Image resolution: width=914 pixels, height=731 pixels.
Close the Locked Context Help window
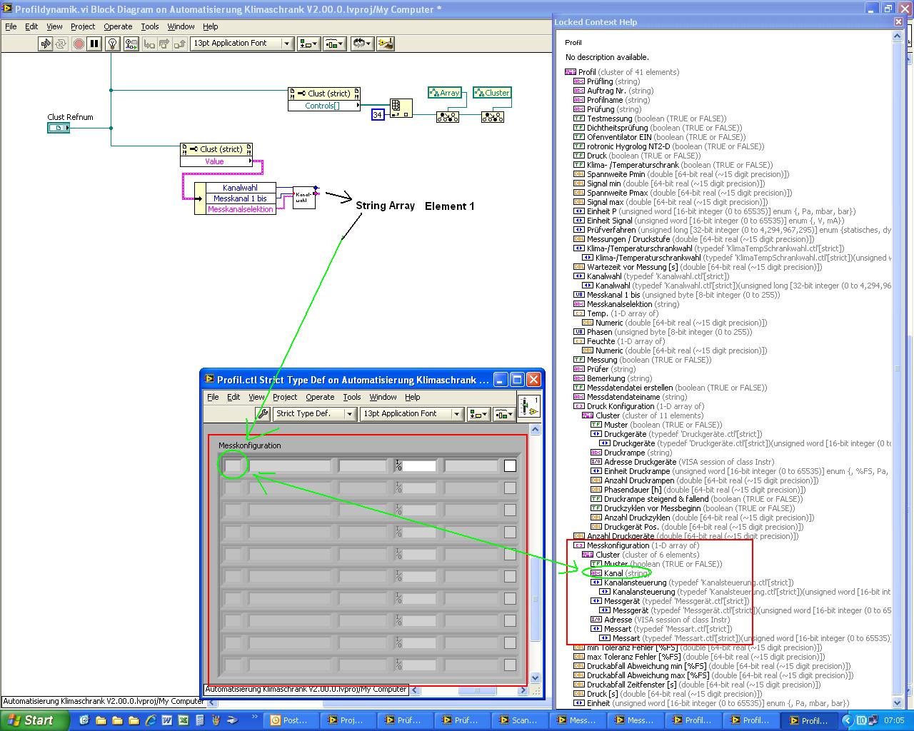(898, 22)
